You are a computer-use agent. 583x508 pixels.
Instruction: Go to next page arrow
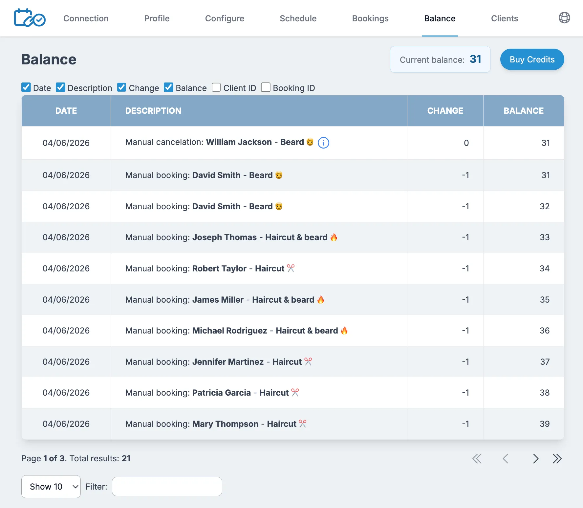[x=535, y=458]
